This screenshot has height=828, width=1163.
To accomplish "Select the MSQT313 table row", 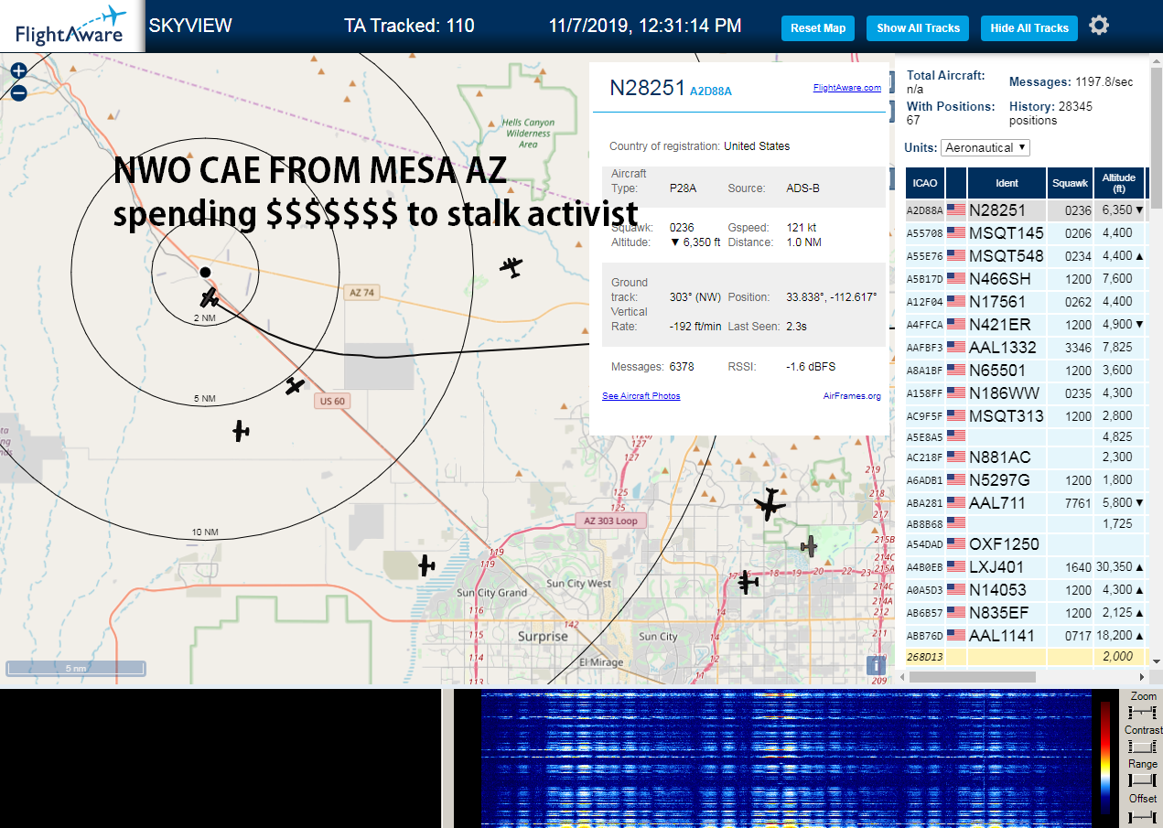I will (x=1025, y=416).
